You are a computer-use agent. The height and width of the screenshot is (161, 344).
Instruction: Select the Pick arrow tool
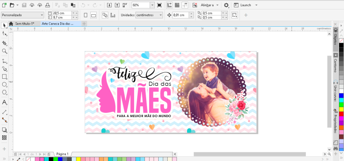click(4, 25)
